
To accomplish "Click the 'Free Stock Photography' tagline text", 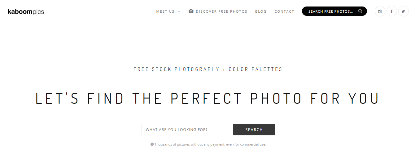I will pos(176,69).
